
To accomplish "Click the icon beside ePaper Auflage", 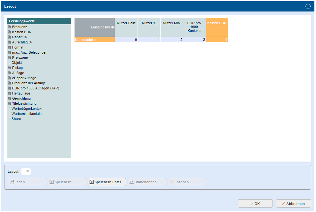I will (9, 78).
